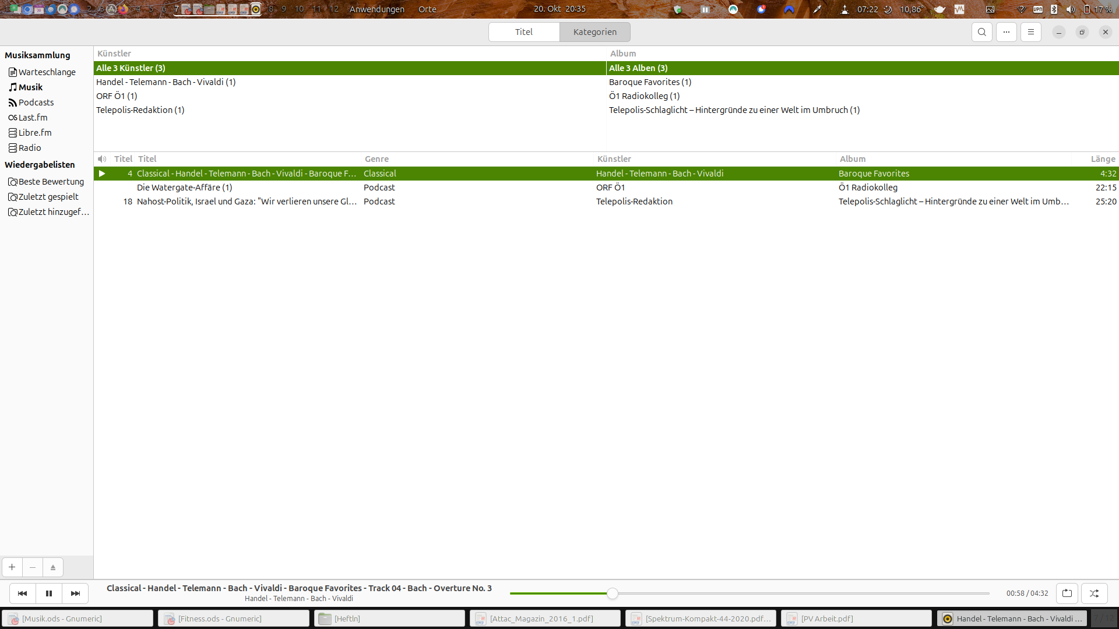Open Anwendungen menu in top panel
Image resolution: width=1119 pixels, height=629 pixels.
tap(376, 9)
